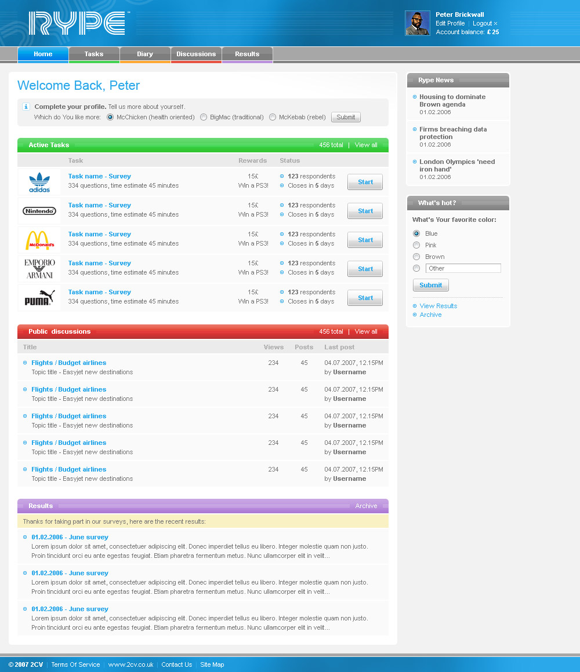
Task: Read Housing to dominate Brown agenda news
Action: [452, 101]
